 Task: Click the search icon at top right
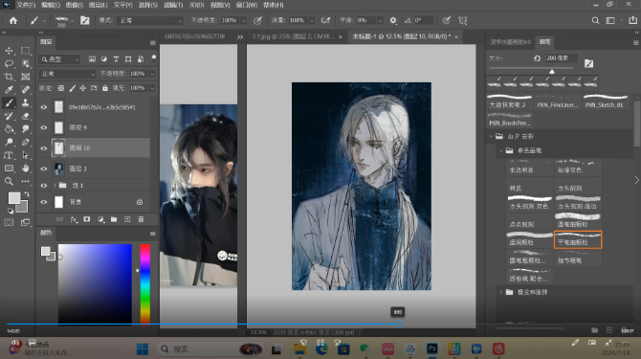click(595, 20)
